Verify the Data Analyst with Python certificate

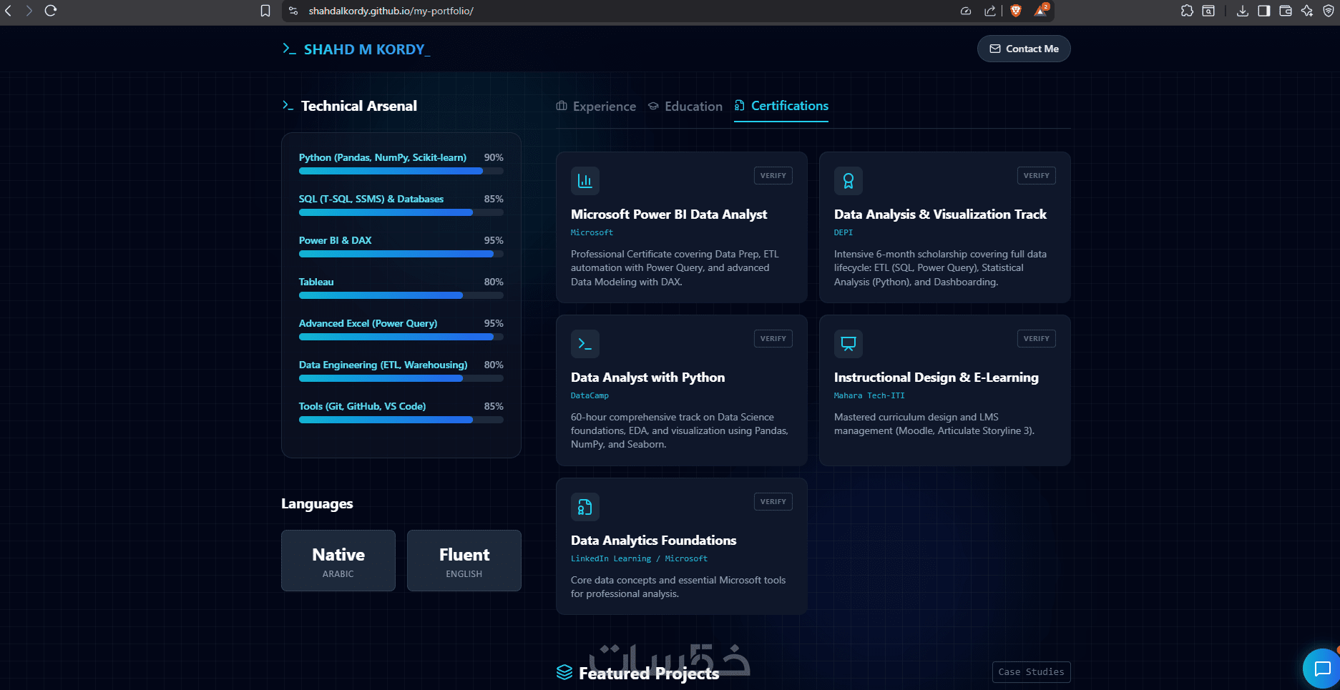coord(773,338)
